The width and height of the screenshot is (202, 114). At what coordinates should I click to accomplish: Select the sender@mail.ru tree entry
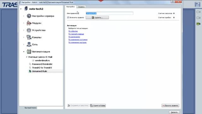pos(42,60)
